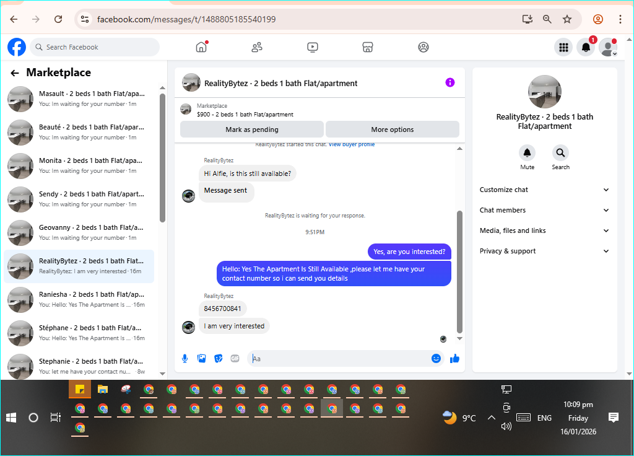Click More options button
The width and height of the screenshot is (634, 456).
click(x=392, y=129)
